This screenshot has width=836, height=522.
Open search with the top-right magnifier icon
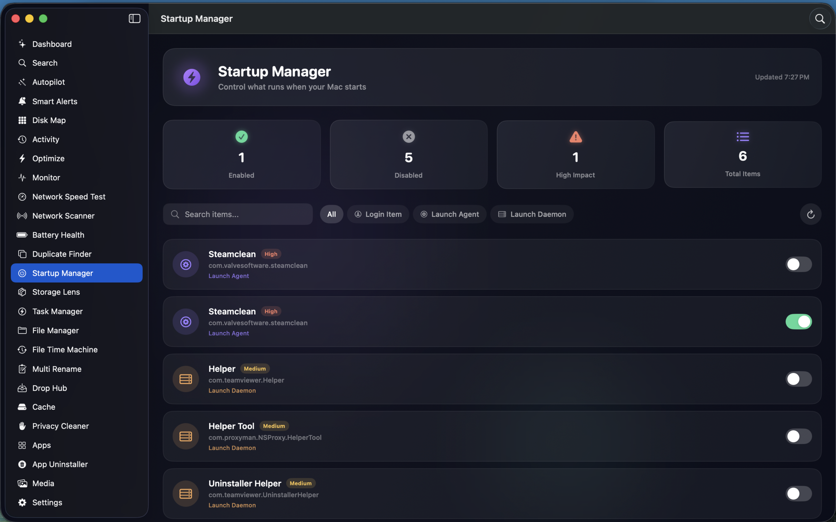820,19
